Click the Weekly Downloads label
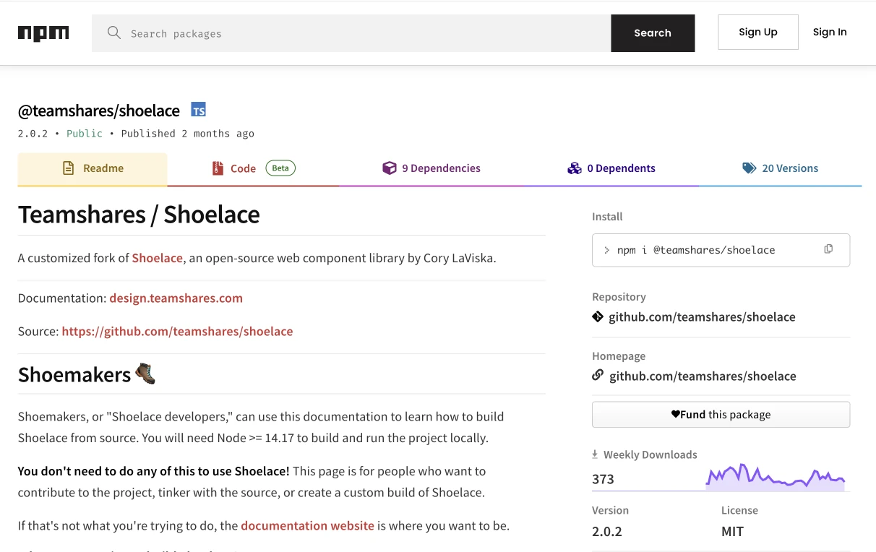 point(650,454)
